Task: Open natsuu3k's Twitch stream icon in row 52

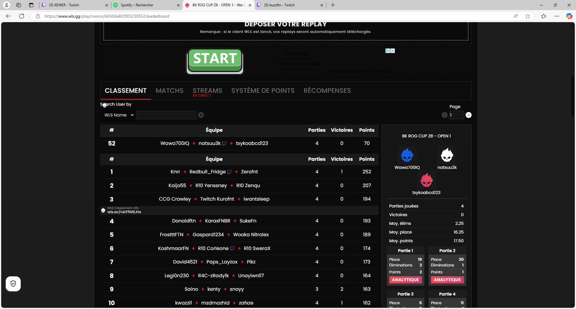Action: coord(225,143)
